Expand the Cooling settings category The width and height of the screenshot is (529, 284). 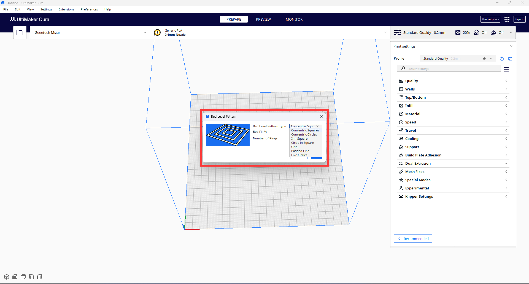[453, 139]
